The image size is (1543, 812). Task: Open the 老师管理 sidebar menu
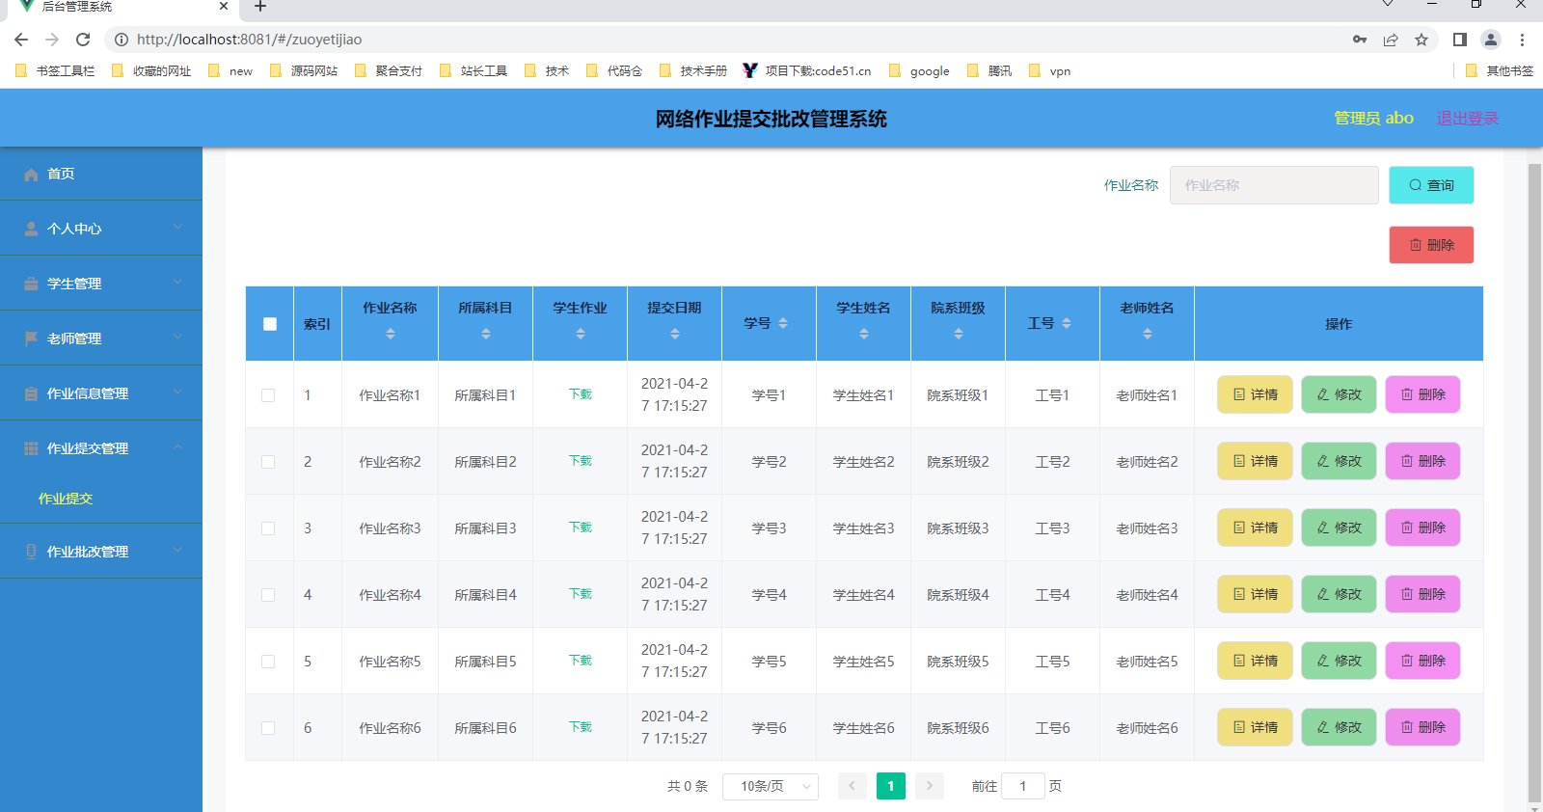pos(101,338)
